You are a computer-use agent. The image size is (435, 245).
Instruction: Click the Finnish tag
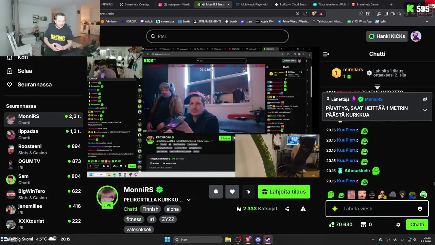pos(150,209)
